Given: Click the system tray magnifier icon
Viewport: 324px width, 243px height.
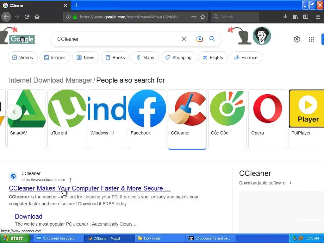Looking at the screenshot, I should point(301,238).
